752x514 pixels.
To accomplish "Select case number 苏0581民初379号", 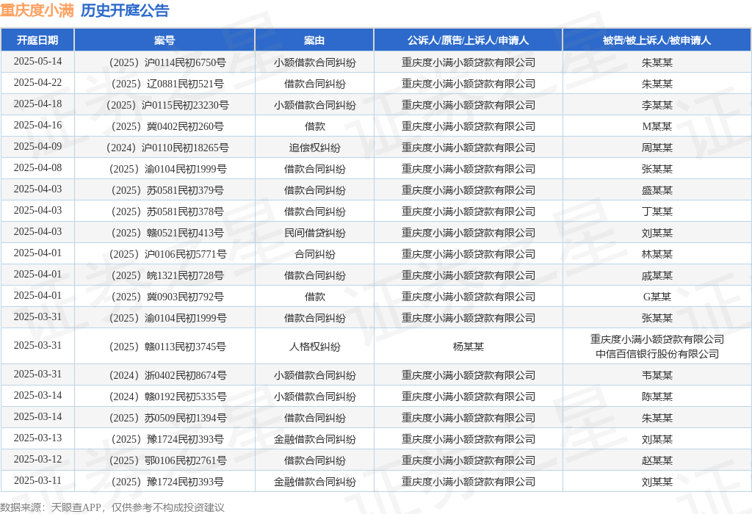I will click(x=168, y=190).
